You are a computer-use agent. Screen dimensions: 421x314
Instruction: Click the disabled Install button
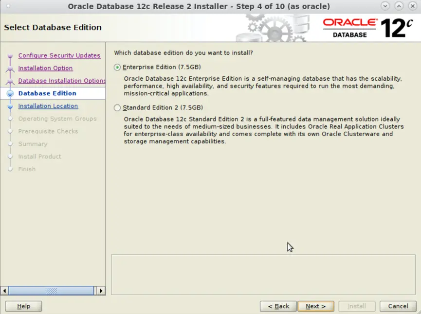tap(357, 306)
